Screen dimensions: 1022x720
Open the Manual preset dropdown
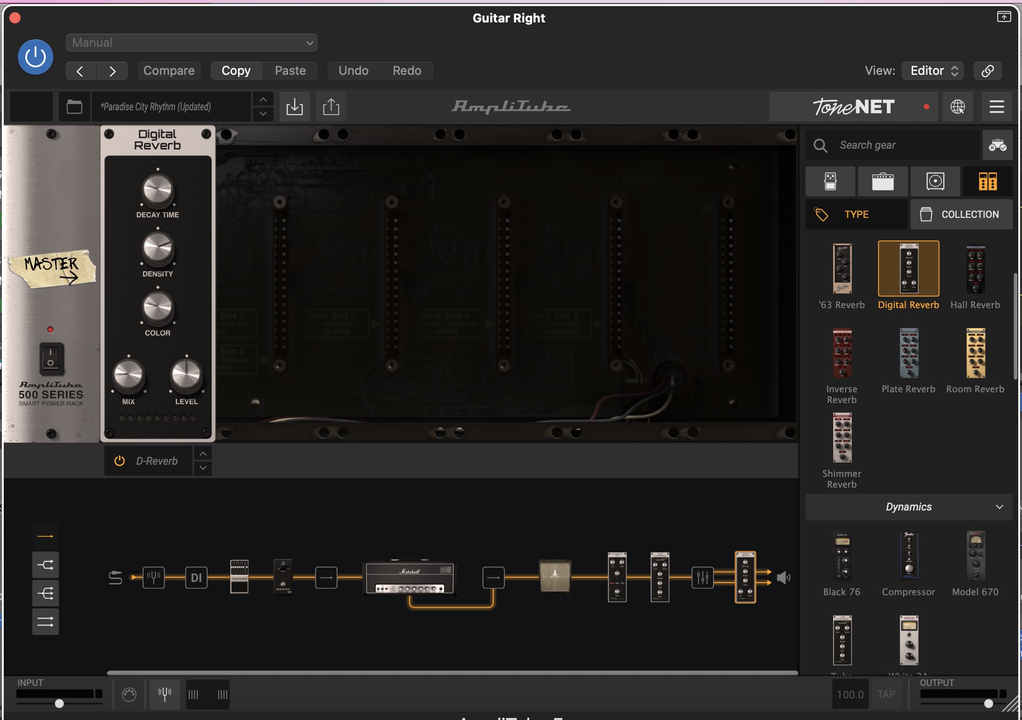point(192,43)
